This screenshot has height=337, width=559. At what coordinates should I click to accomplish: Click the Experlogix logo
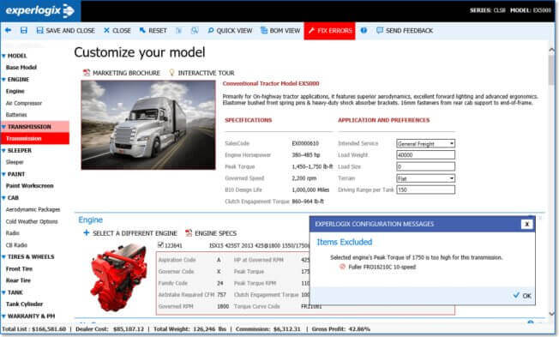pos(40,10)
